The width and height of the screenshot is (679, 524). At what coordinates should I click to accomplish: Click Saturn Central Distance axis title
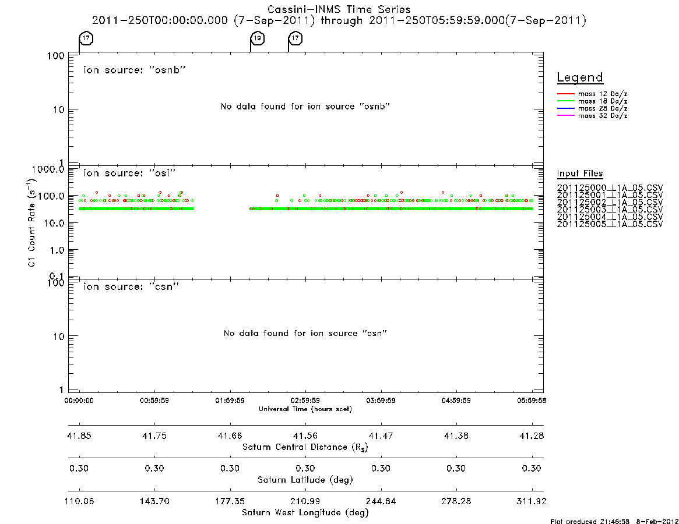pyautogui.click(x=305, y=447)
